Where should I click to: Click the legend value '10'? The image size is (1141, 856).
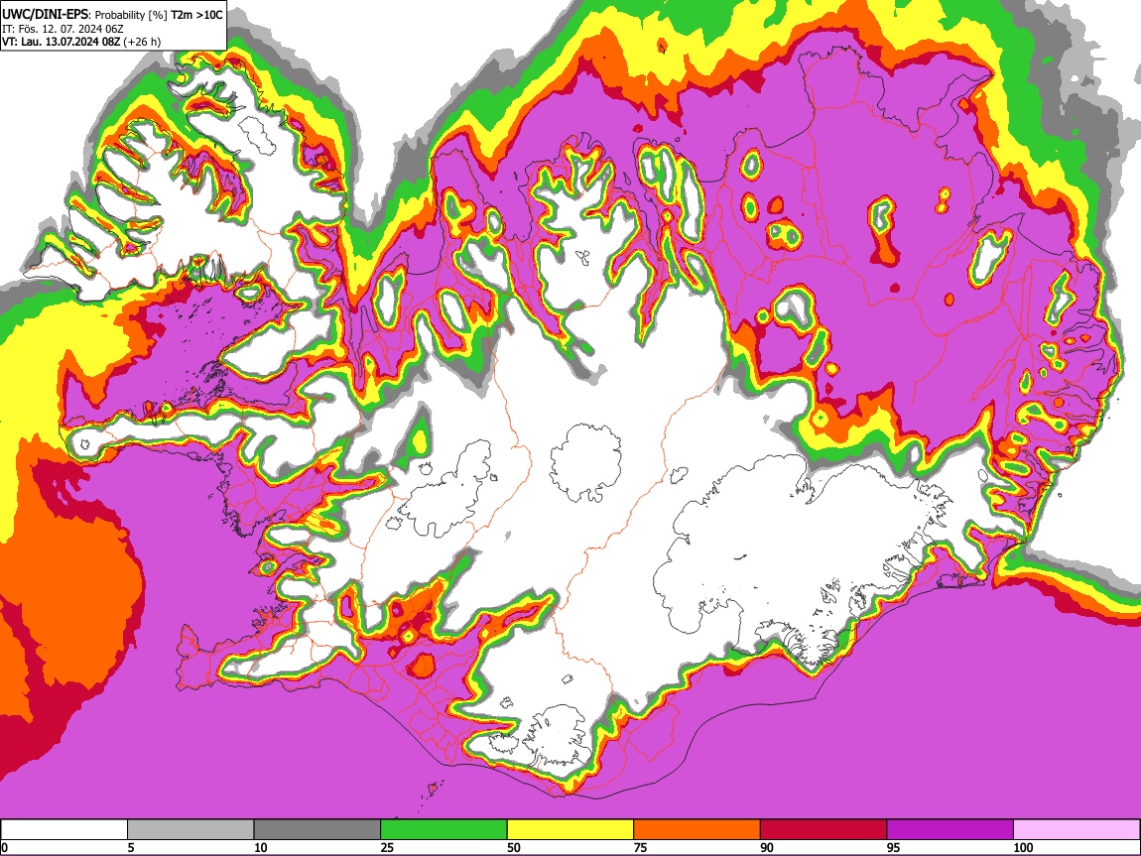click(x=260, y=847)
